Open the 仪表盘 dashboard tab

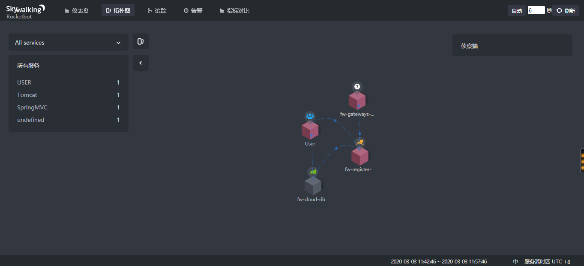point(77,11)
